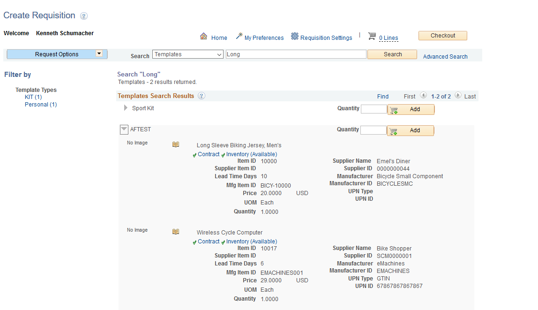Open the Request Options dropdown

(57, 54)
